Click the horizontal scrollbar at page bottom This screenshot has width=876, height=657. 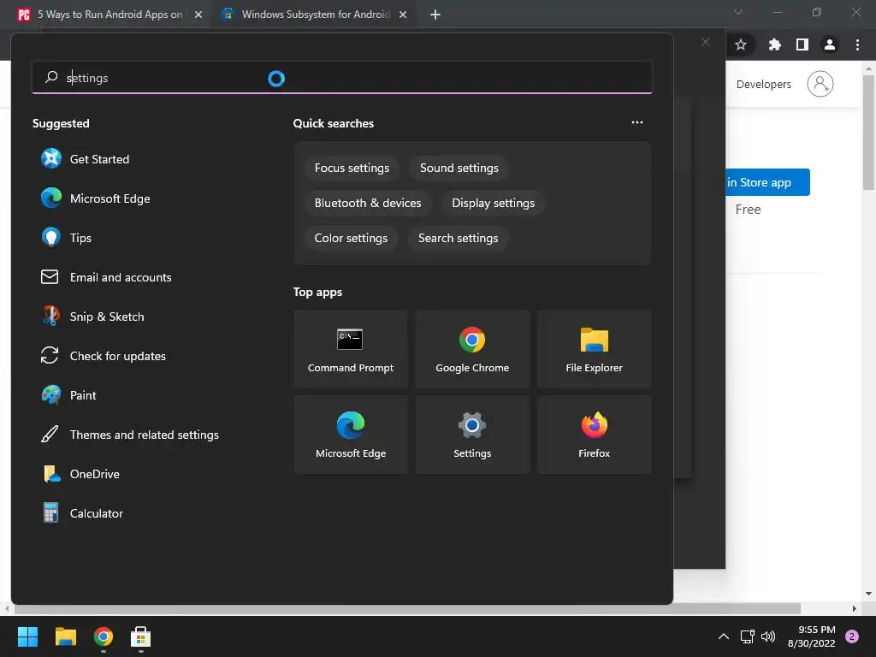pyautogui.click(x=407, y=608)
